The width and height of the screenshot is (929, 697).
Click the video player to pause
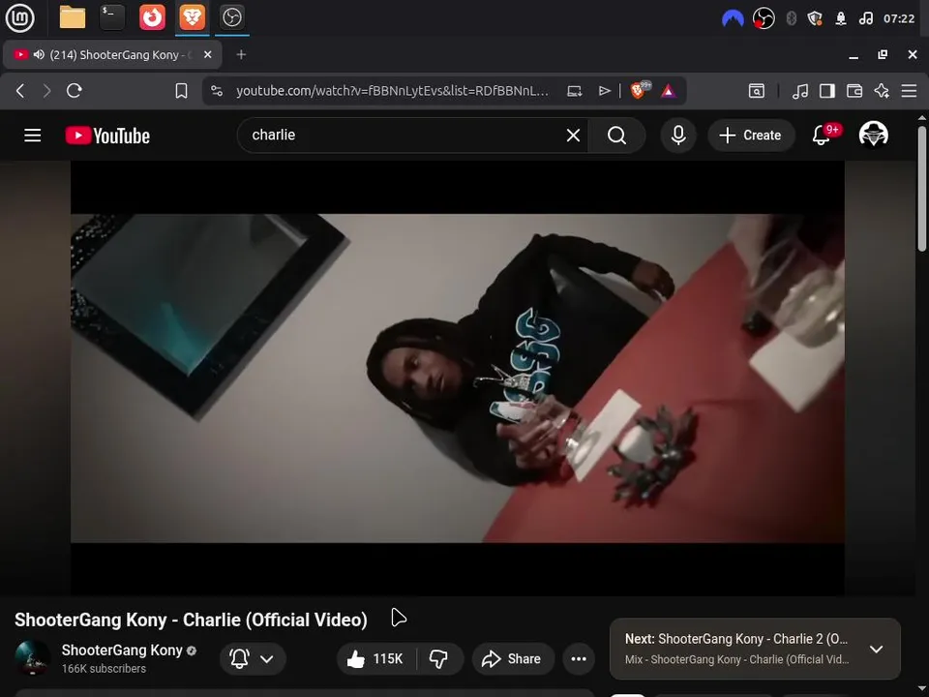(458, 379)
